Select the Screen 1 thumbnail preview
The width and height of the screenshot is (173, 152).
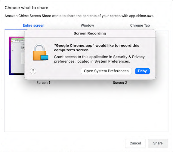17,55
